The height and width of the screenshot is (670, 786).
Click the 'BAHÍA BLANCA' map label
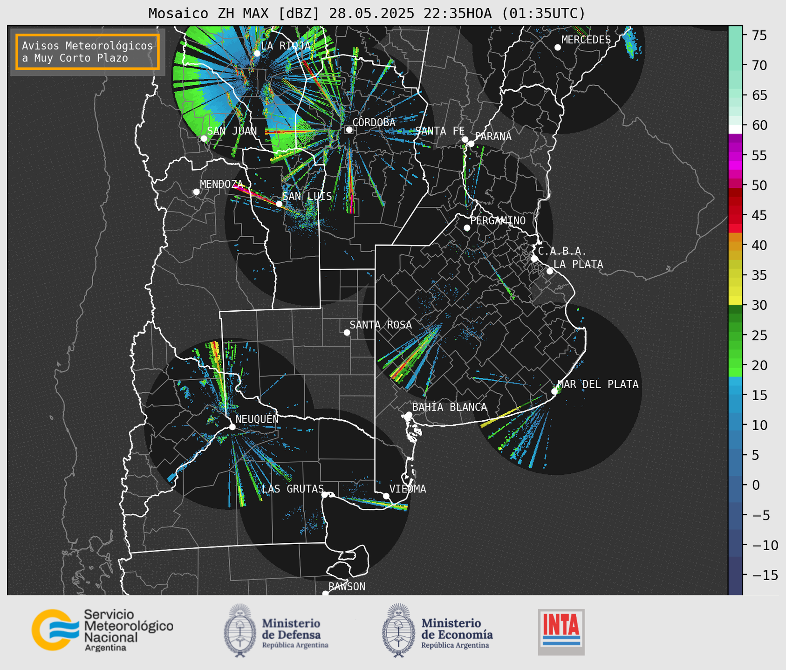[450, 407]
